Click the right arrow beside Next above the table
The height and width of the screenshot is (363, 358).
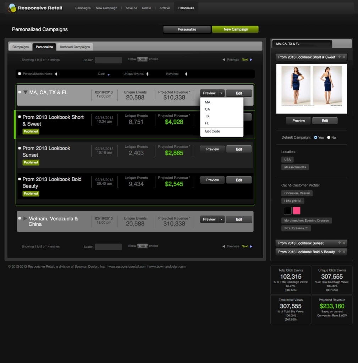(x=251, y=60)
